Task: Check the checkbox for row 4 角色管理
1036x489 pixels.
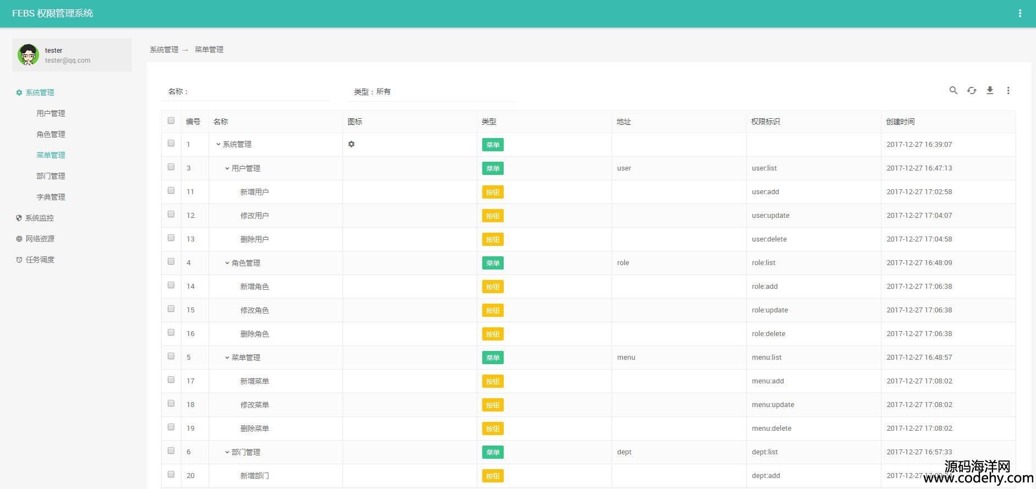Action: pyautogui.click(x=171, y=261)
